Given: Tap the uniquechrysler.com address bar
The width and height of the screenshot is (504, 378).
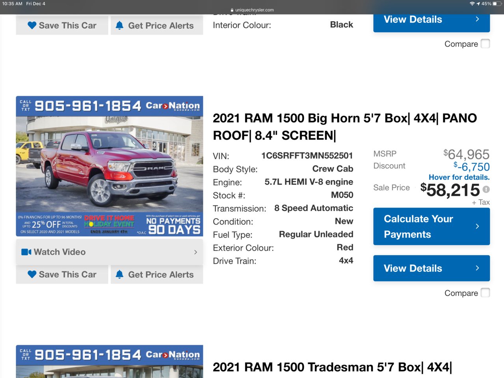Looking at the screenshot, I should click(x=252, y=10).
